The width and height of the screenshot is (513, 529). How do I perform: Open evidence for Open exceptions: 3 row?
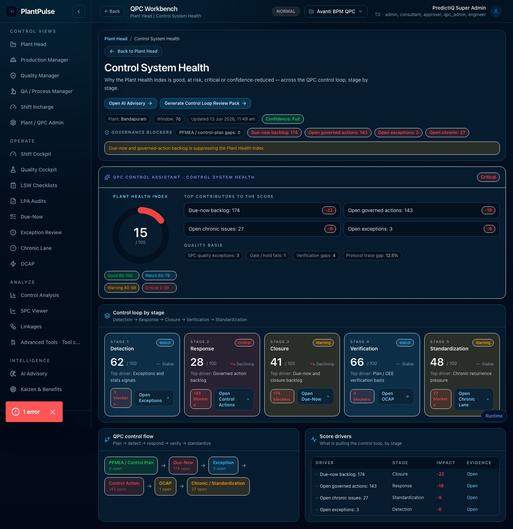(472, 509)
